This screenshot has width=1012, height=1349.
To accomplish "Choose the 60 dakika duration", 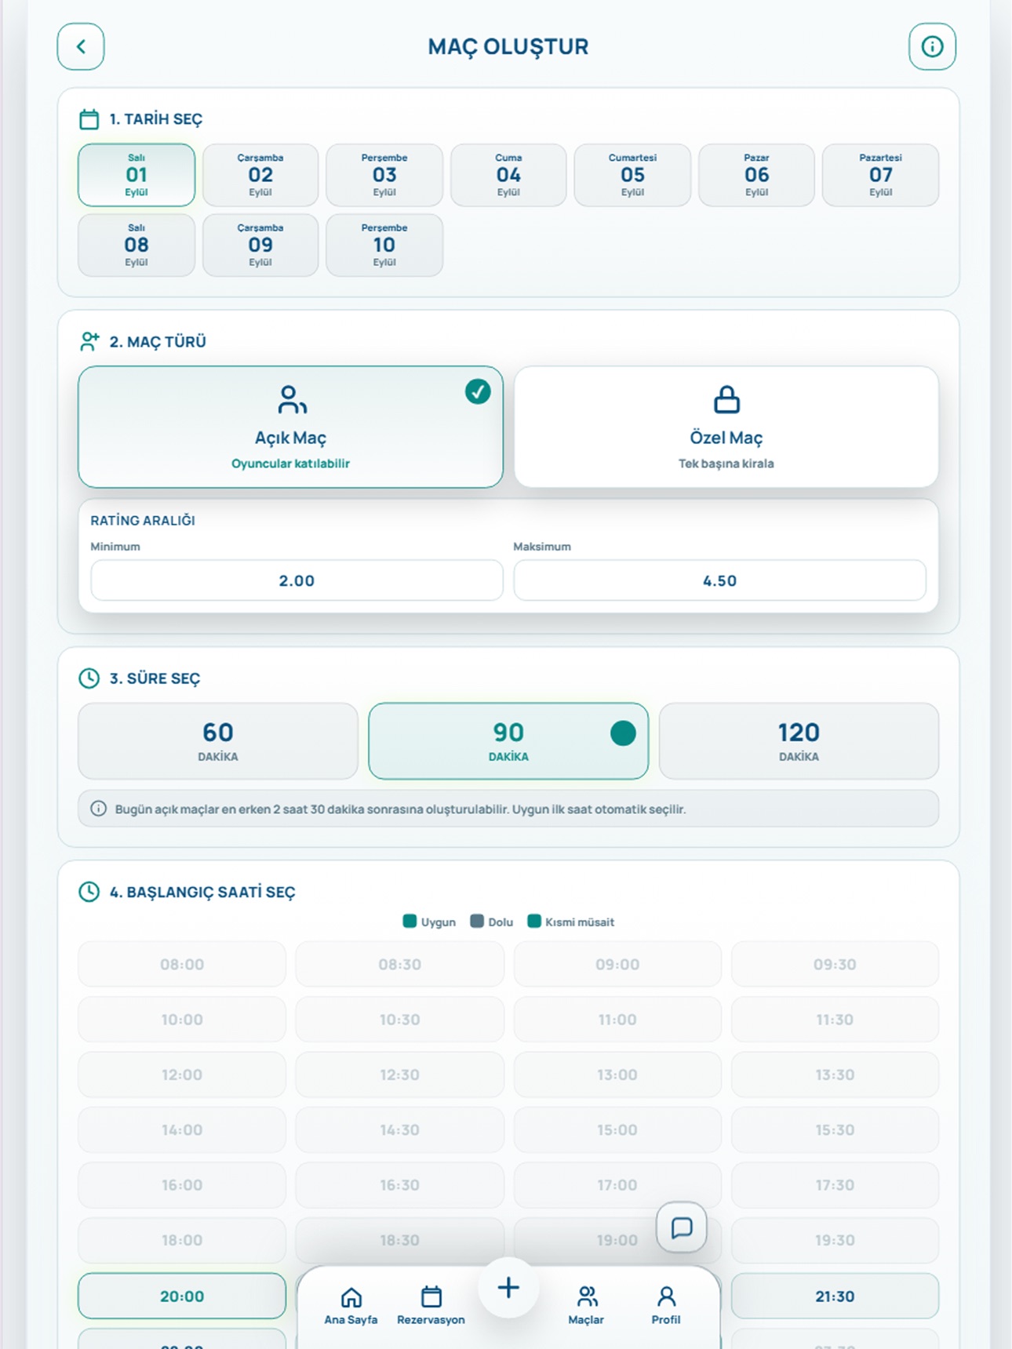I will (218, 741).
